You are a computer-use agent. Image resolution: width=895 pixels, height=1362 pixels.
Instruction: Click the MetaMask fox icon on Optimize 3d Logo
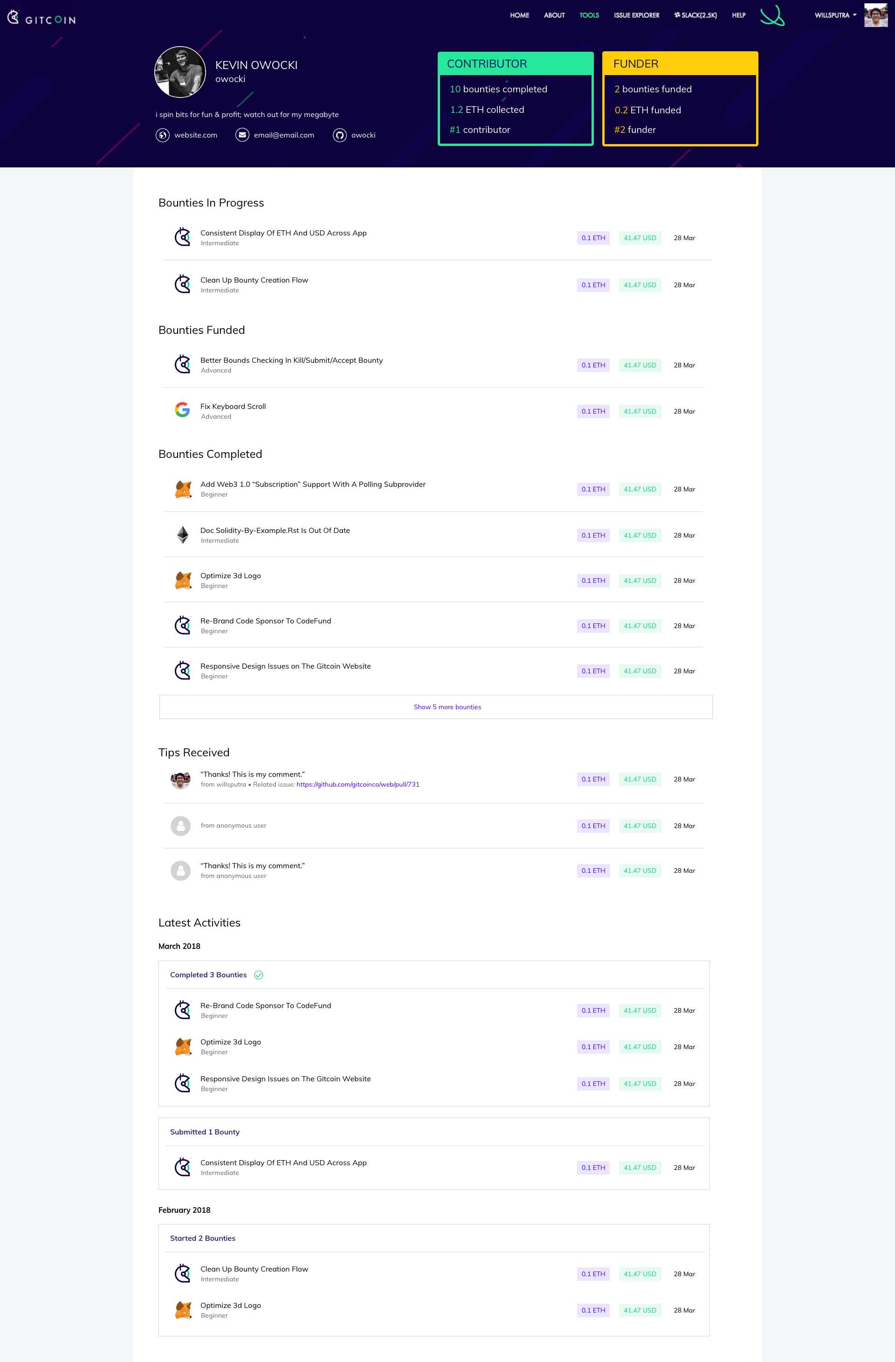coord(183,580)
